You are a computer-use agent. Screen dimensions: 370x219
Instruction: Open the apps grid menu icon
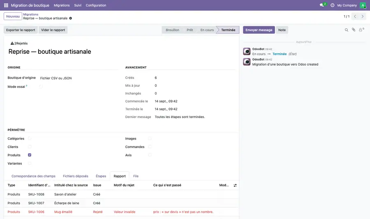[6, 5]
